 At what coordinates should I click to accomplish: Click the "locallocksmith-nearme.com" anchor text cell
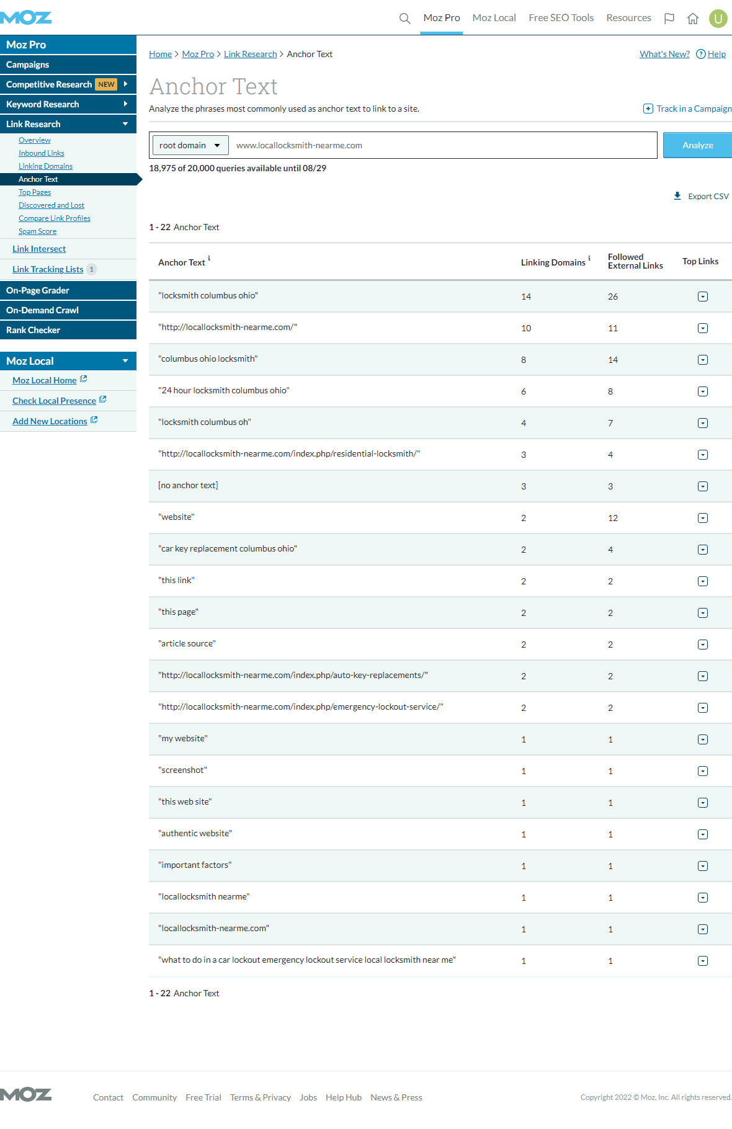[213, 928]
